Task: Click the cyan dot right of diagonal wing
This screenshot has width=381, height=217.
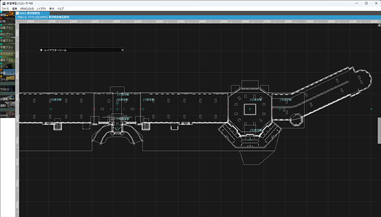Action: [371, 109]
